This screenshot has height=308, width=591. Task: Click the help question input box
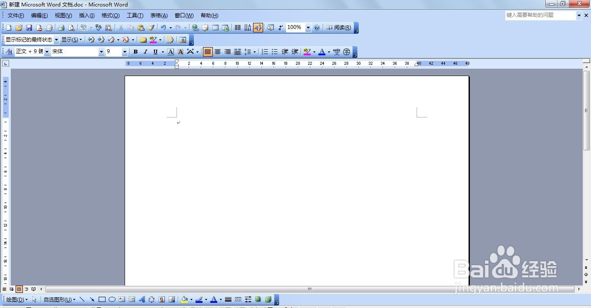[x=540, y=15]
